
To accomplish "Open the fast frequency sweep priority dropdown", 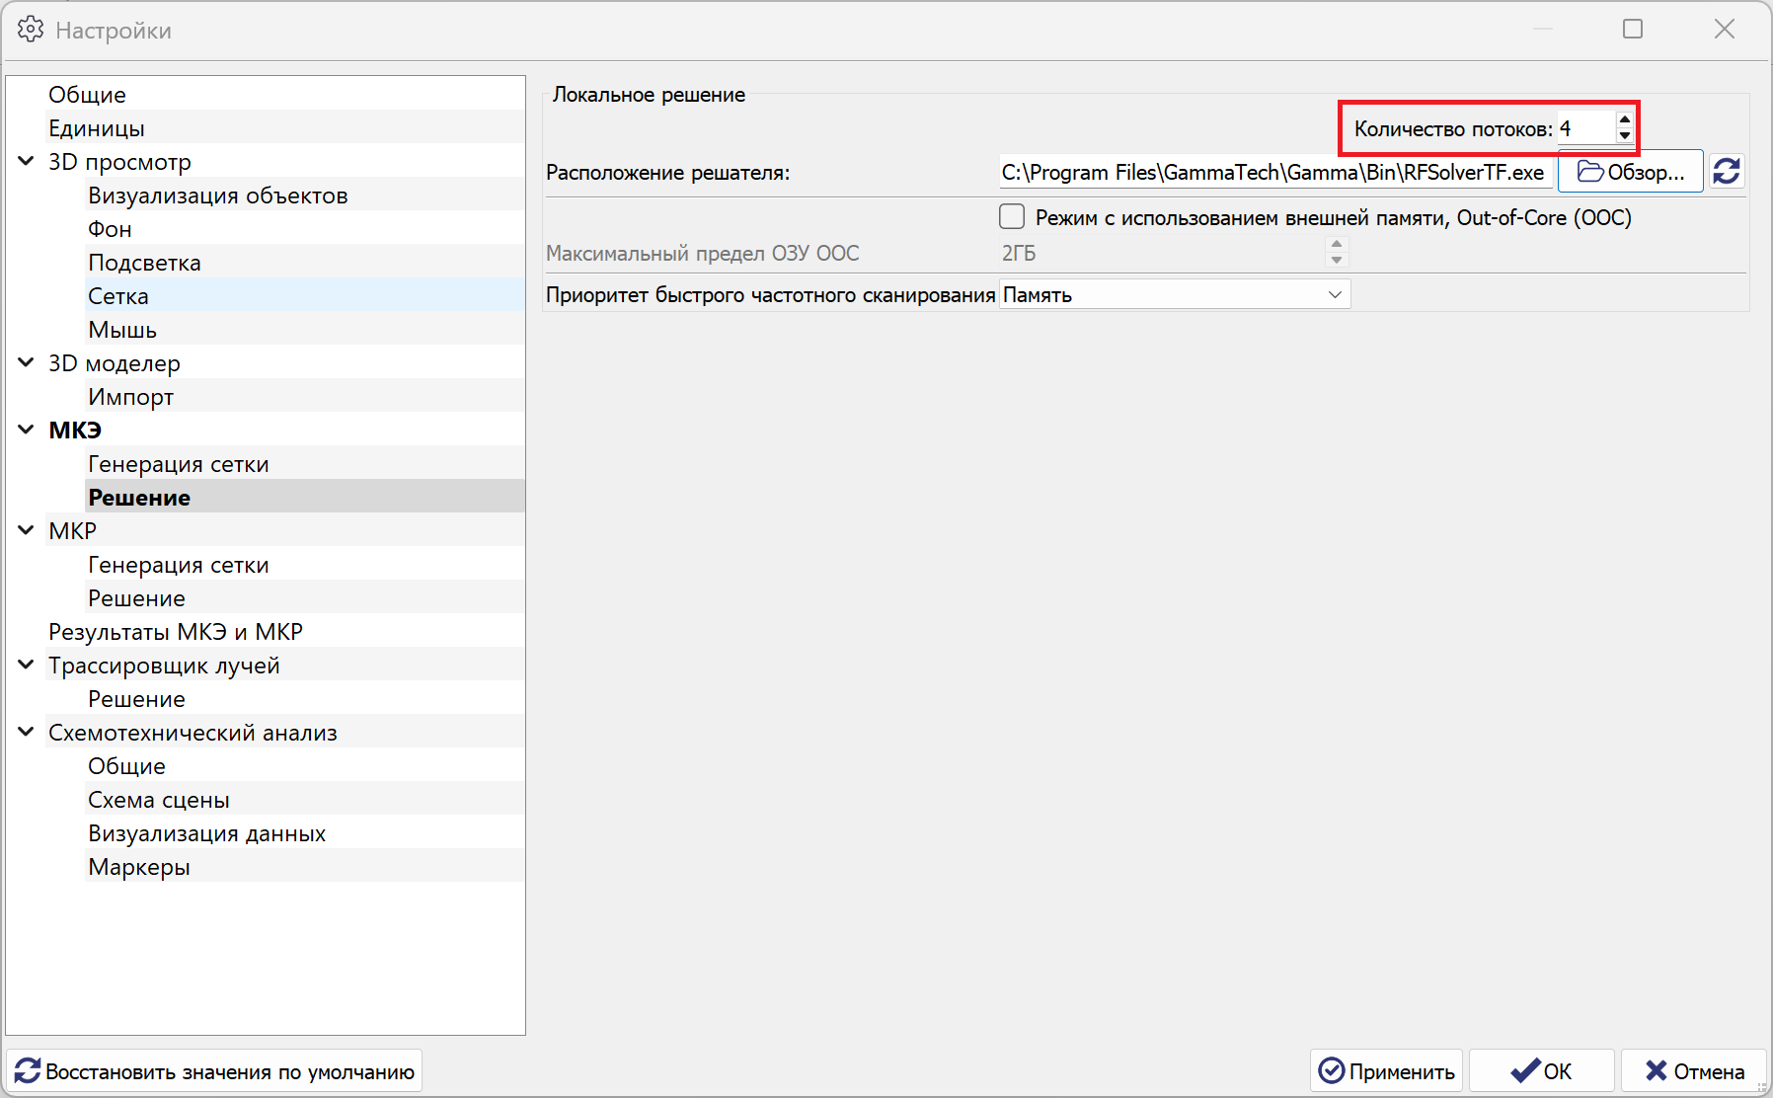I will (1175, 294).
